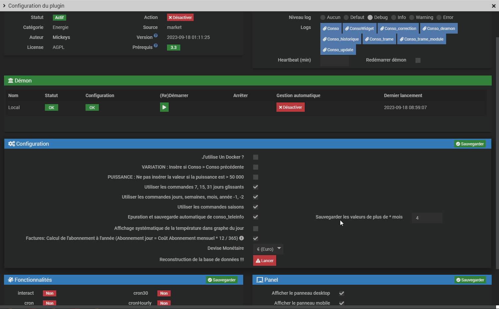This screenshot has width=499, height=309.
Task: Open the Conso_deamon log
Action: click(439, 29)
